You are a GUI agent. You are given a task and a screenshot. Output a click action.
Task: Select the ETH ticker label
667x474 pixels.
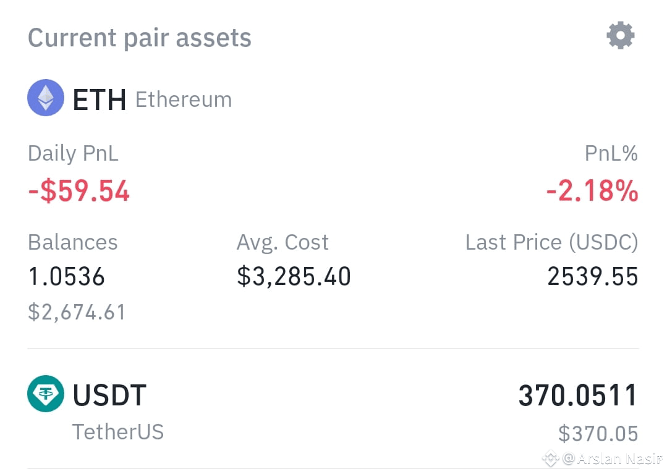point(100,100)
